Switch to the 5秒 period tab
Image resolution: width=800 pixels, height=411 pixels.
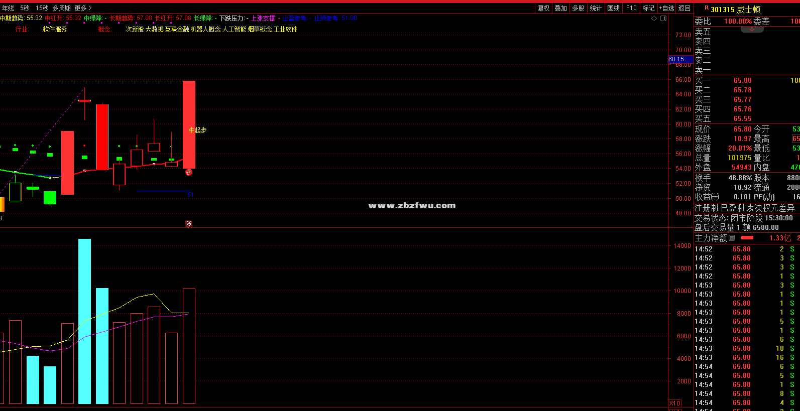pos(25,8)
